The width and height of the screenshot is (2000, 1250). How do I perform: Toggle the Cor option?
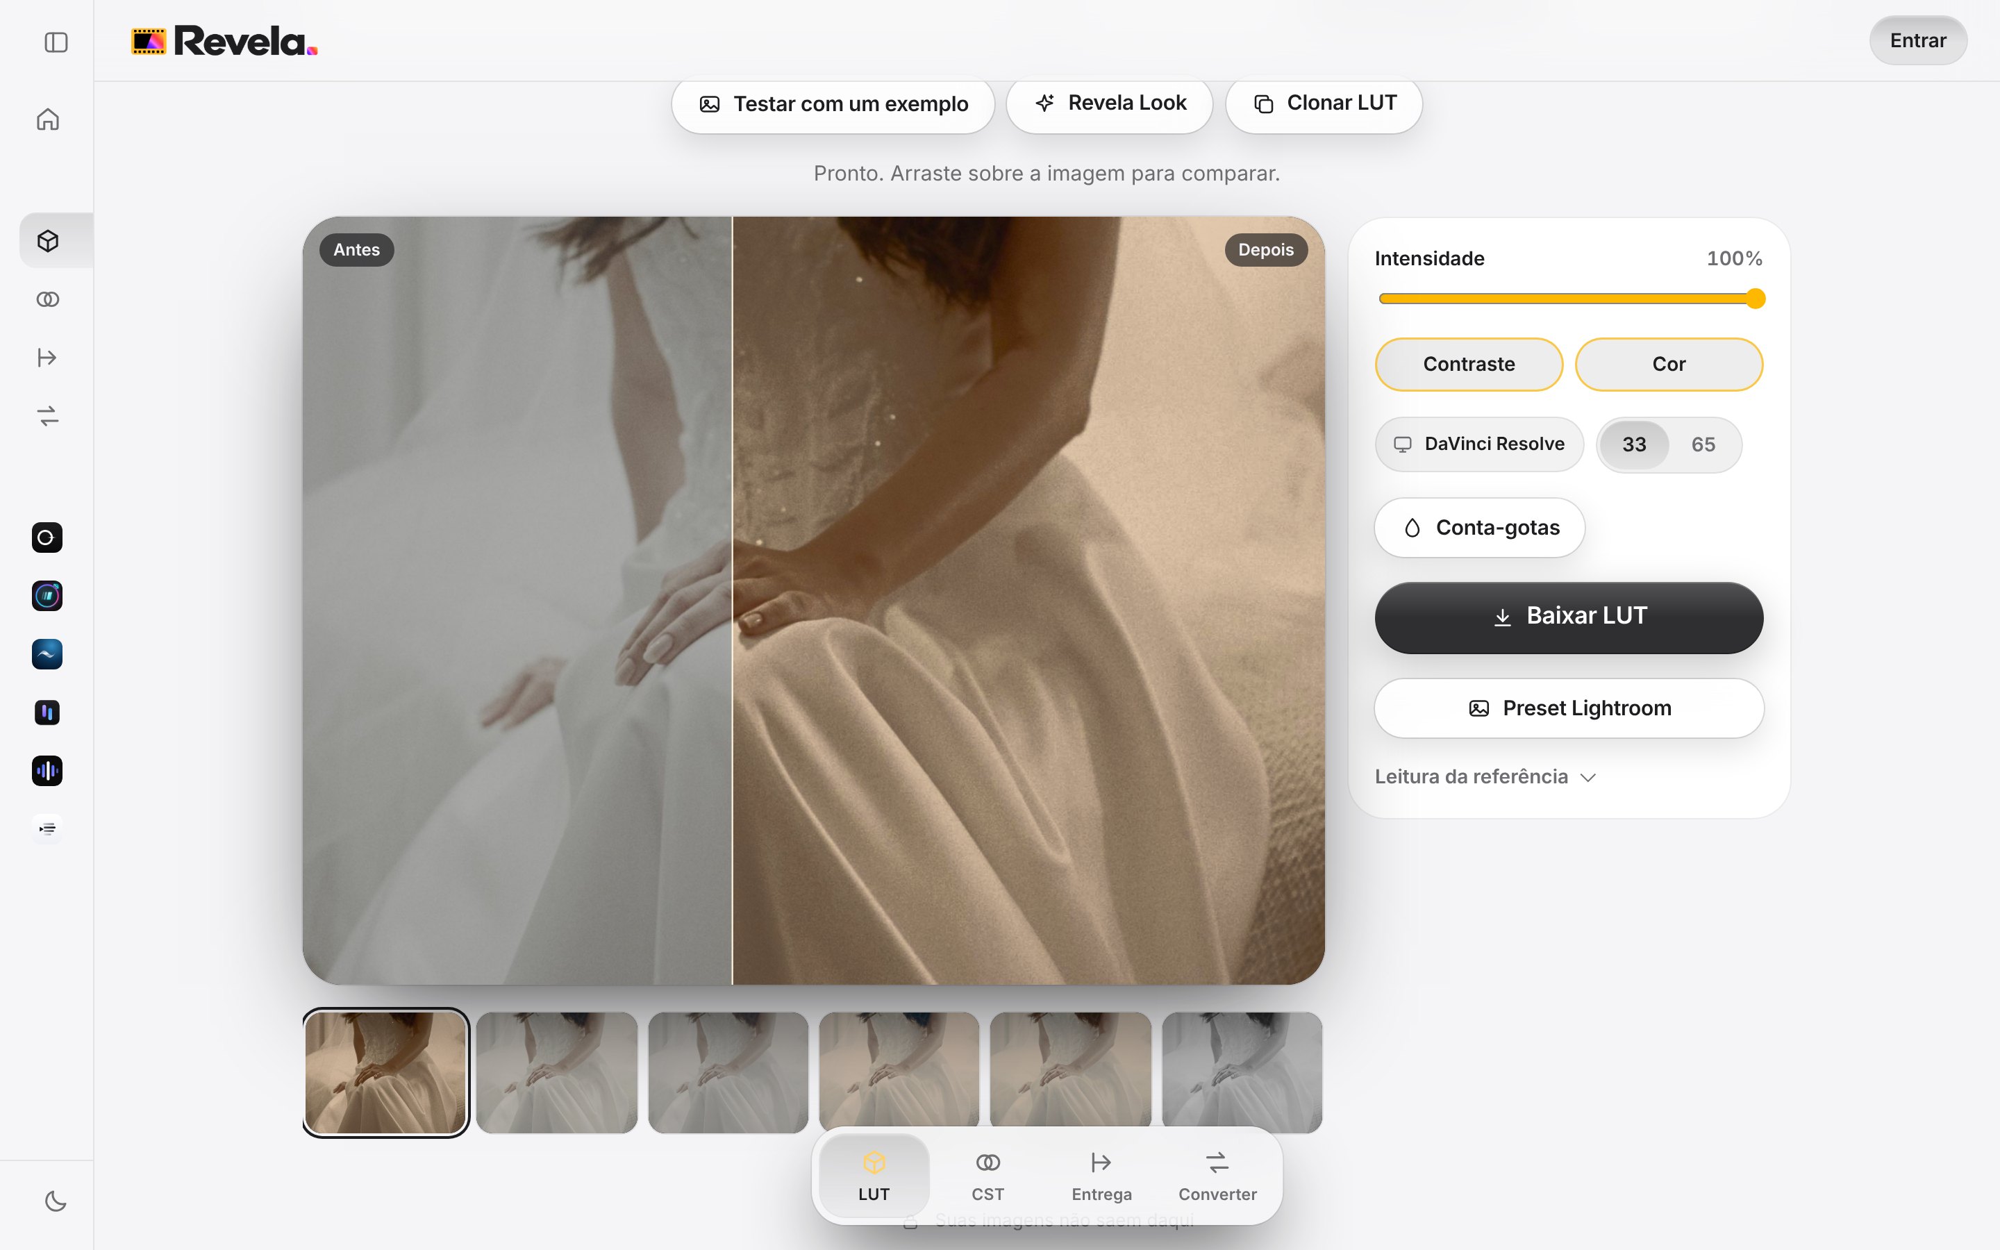pos(1669,365)
